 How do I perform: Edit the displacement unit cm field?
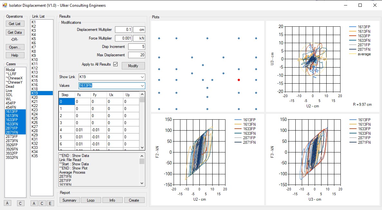point(139,30)
